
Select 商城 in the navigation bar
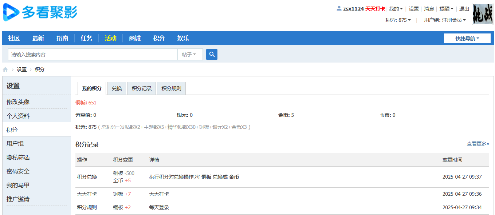(134, 38)
